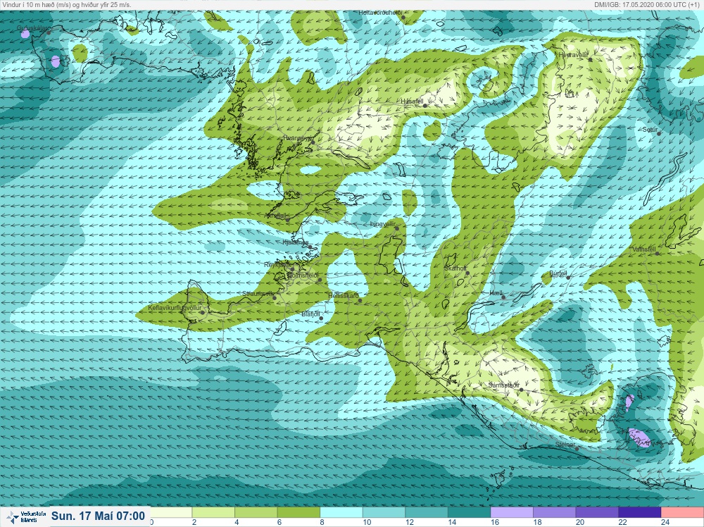The image size is (704, 527).
Task: Click the Hellisskarð station label
Action: [x=344, y=296]
